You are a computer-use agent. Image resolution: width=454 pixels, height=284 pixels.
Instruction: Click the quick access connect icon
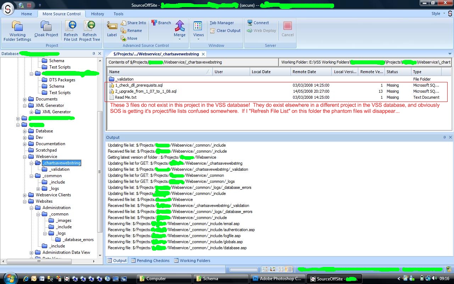tap(21, 5)
